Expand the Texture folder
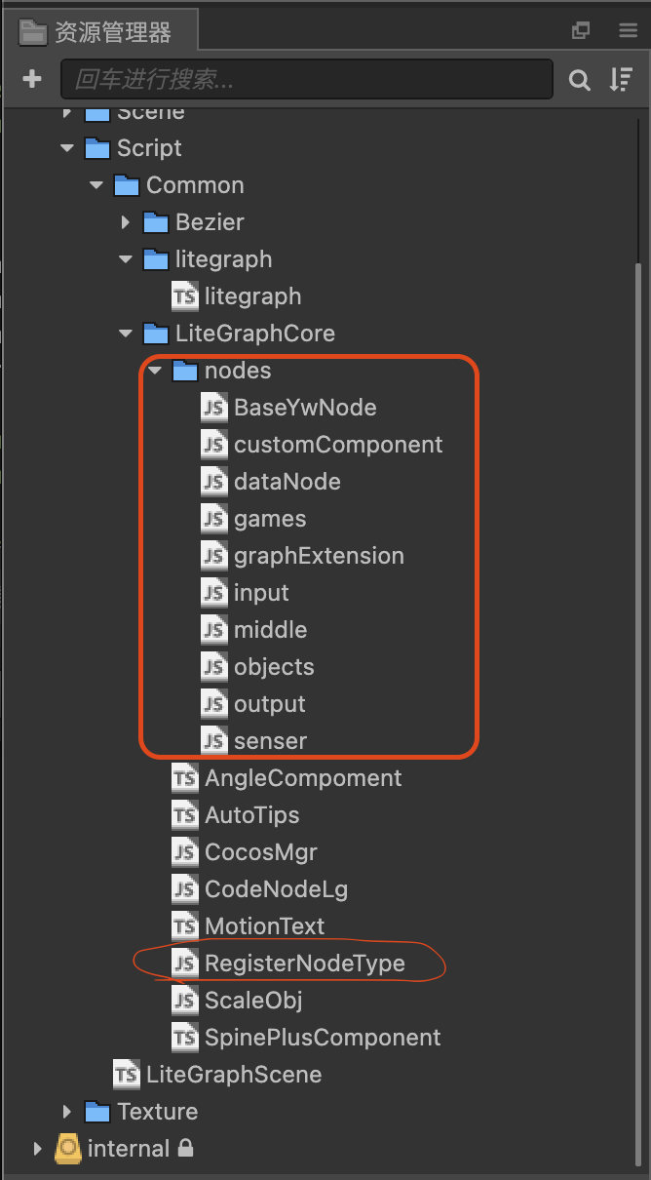Viewport: 651px width, 1180px height. click(67, 1112)
